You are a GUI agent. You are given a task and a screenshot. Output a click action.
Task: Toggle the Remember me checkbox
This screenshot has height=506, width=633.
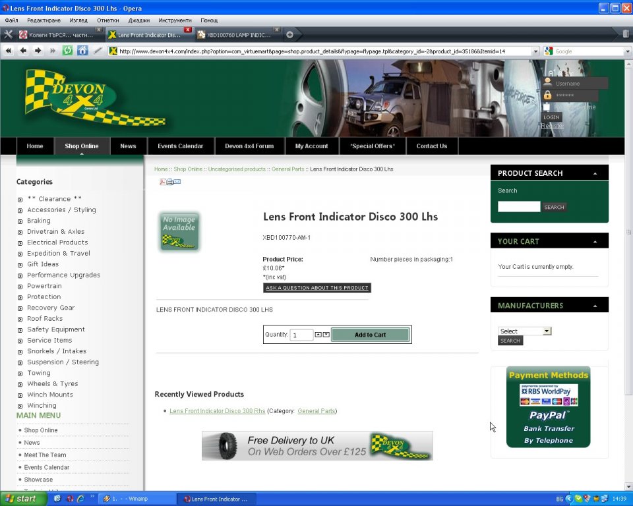pos(547,107)
